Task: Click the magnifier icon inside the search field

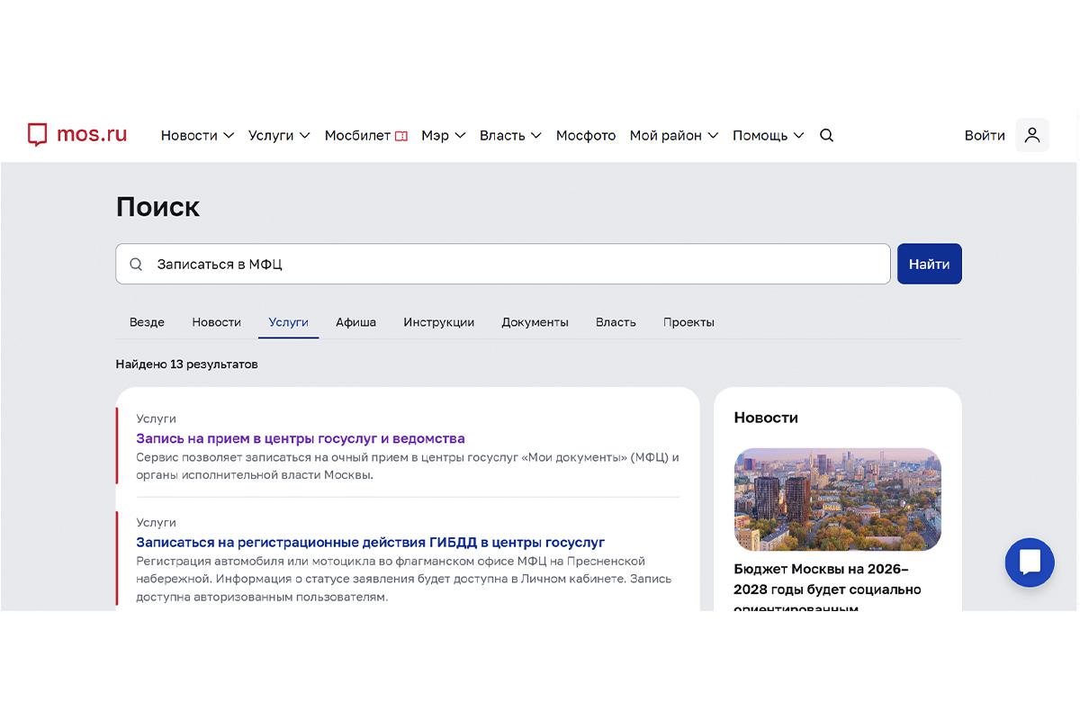Action: (136, 264)
